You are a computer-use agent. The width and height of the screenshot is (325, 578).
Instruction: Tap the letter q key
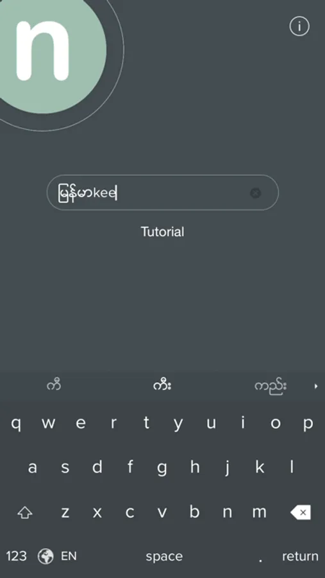(16, 423)
